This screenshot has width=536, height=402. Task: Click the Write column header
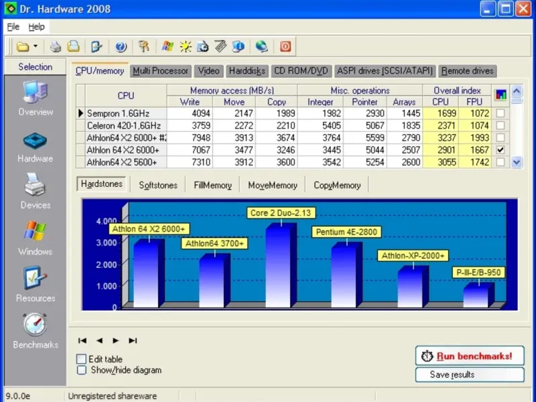[190, 102]
